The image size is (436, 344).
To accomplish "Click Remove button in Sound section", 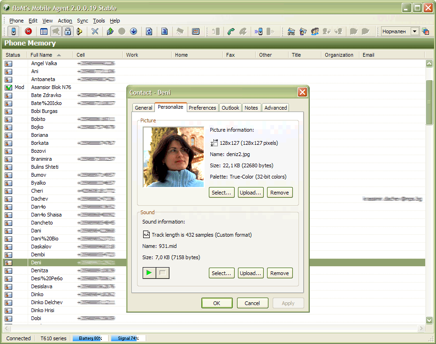I will (279, 273).
